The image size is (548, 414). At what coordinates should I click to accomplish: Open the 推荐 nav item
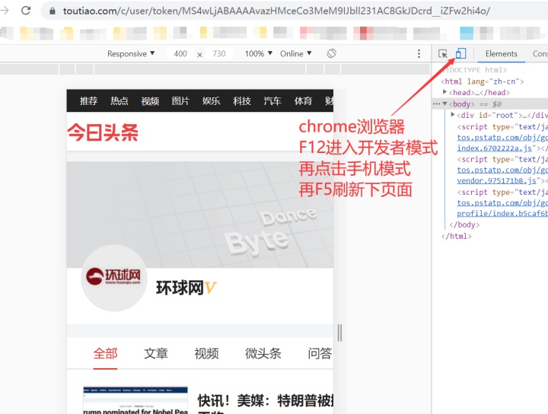click(x=88, y=101)
